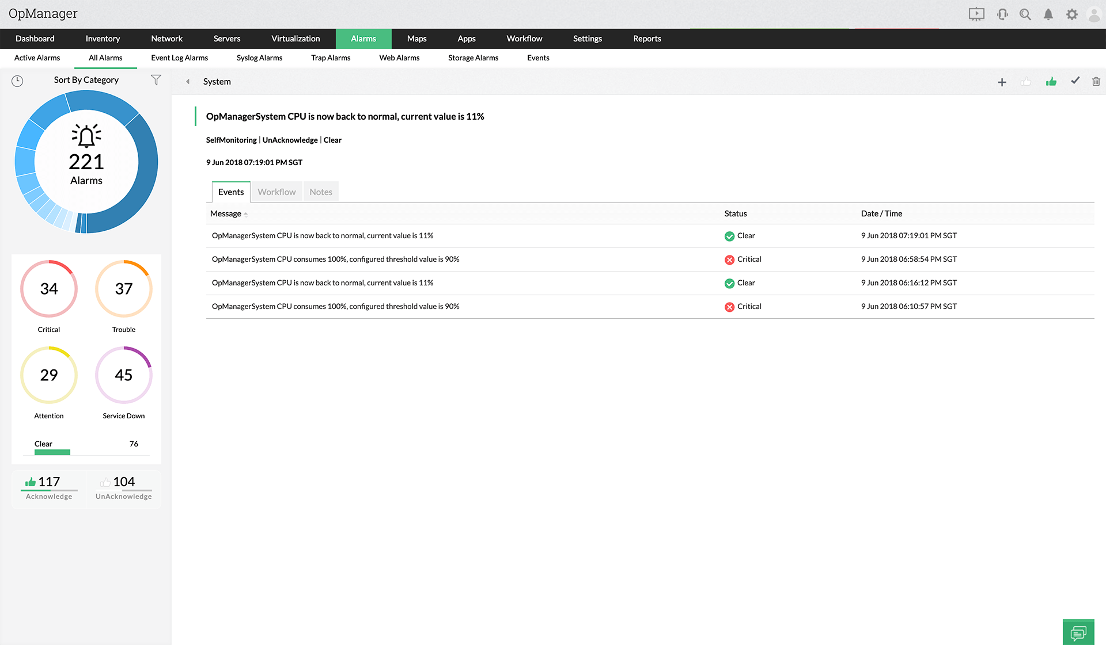Click the SelfMonitoring link
Image resolution: width=1106 pixels, height=645 pixels.
(231, 140)
